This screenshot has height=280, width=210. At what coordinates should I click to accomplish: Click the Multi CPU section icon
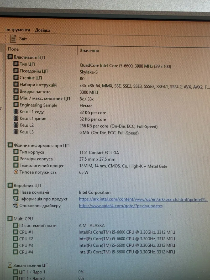(10, 219)
